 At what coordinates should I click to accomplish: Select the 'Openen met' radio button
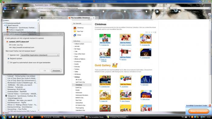(8, 55)
